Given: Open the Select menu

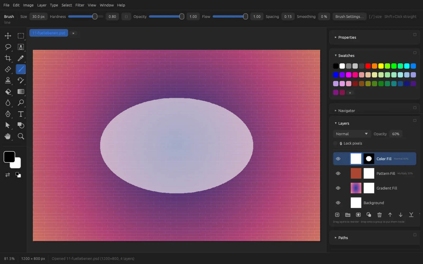Looking at the screenshot, I should (x=67, y=5).
